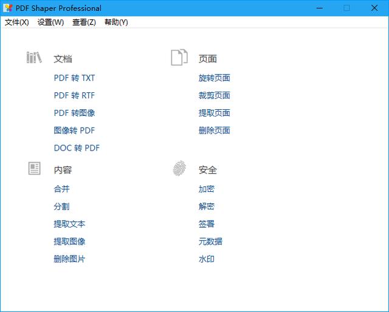Select the PDF 转 TXT link
Viewport: 389px width, 312px height.
tap(74, 78)
